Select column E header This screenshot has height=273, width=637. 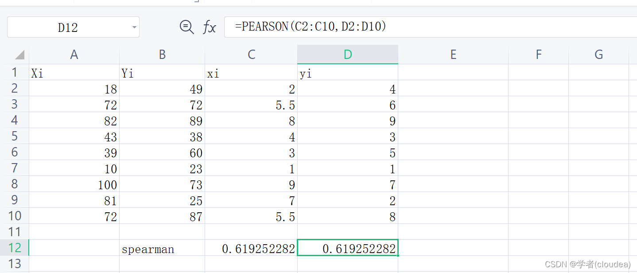(x=453, y=55)
